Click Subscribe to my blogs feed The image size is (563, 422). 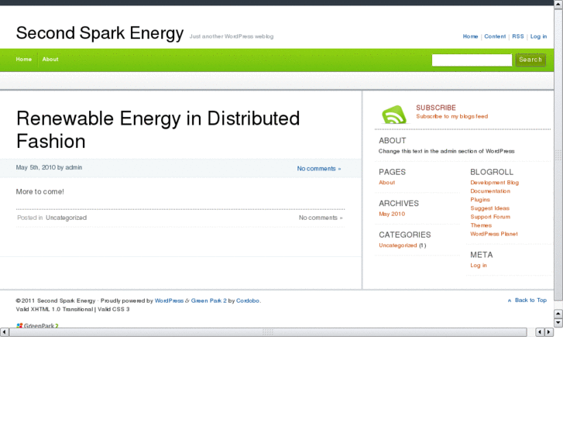click(451, 117)
